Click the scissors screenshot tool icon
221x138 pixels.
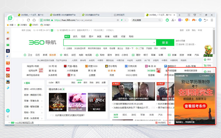click(173, 20)
